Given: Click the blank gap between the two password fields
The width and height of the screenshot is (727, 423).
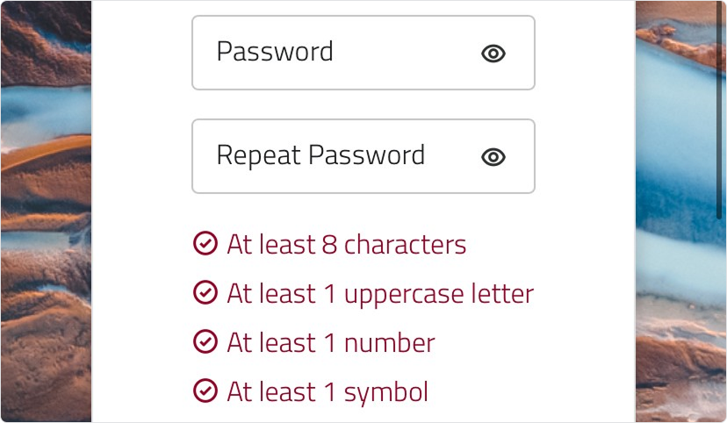Looking at the screenshot, I should 363,104.
